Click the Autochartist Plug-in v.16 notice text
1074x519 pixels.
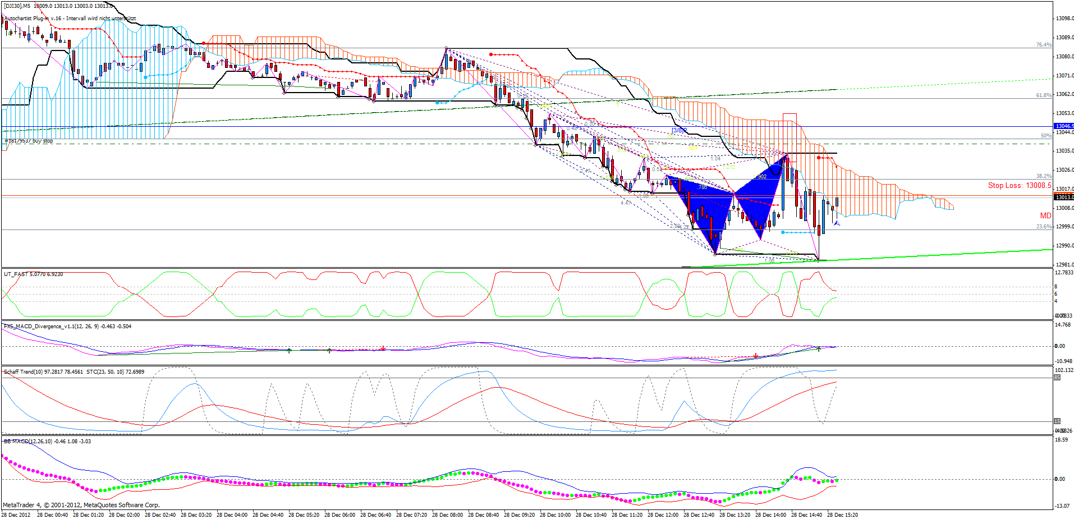click(70, 18)
